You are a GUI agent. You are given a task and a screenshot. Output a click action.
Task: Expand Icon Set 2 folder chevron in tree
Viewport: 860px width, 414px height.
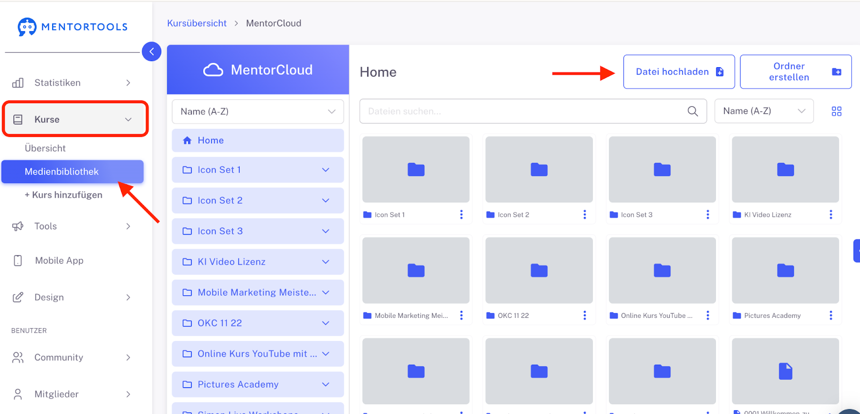(x=325, y=200)
